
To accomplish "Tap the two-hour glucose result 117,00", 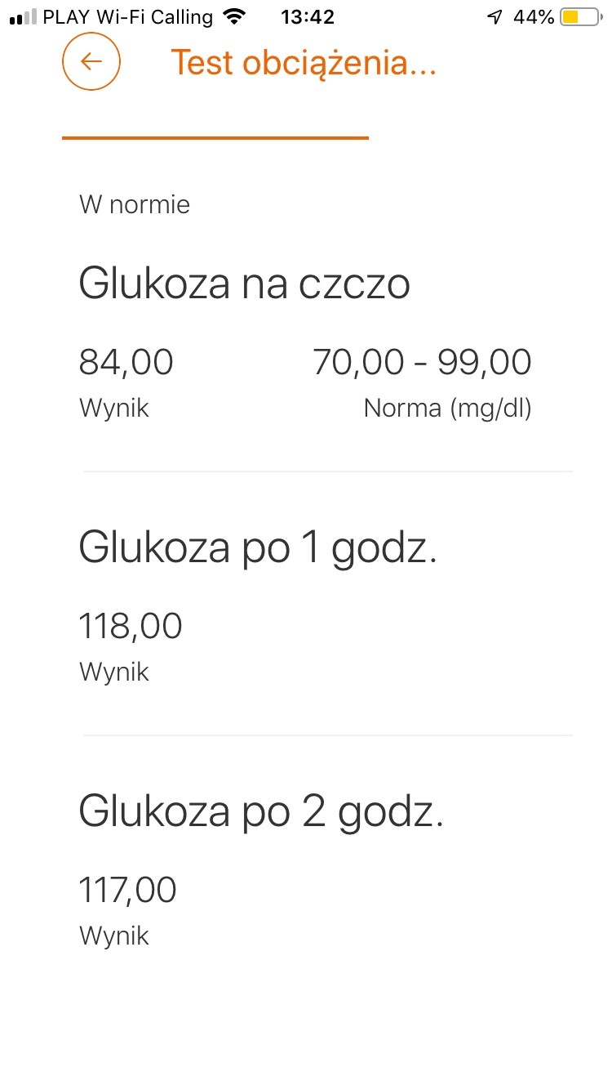I will (x=127, y=890).
